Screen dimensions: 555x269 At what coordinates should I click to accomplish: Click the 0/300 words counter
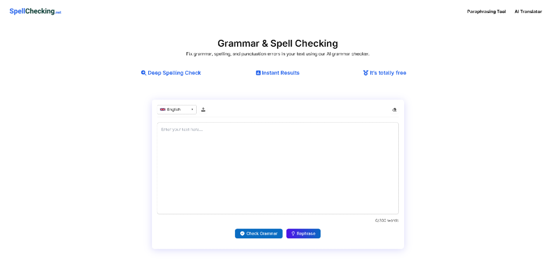(x=387, y=221)
